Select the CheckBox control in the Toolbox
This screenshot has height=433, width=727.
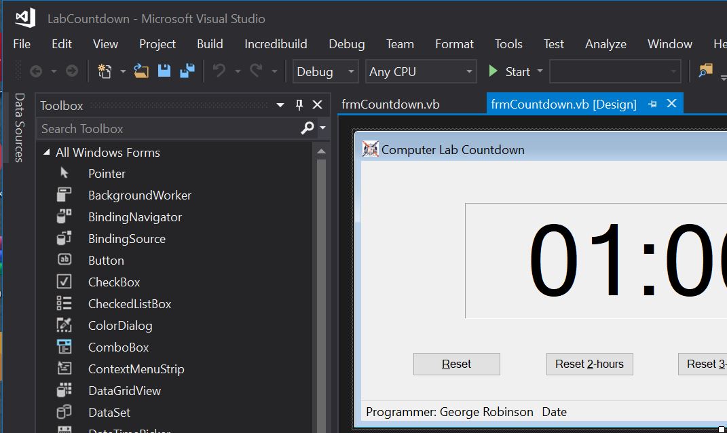(113, 282)
